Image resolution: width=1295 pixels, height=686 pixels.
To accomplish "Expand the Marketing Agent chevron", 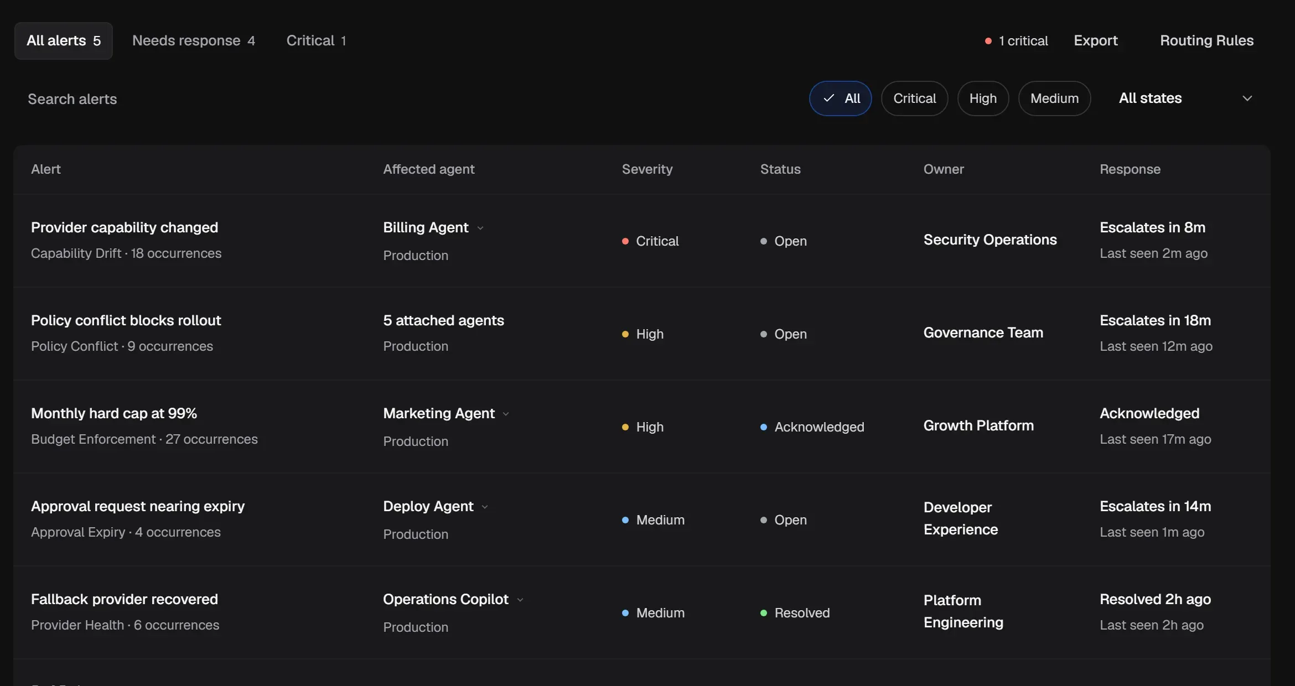I will [506, 414].
